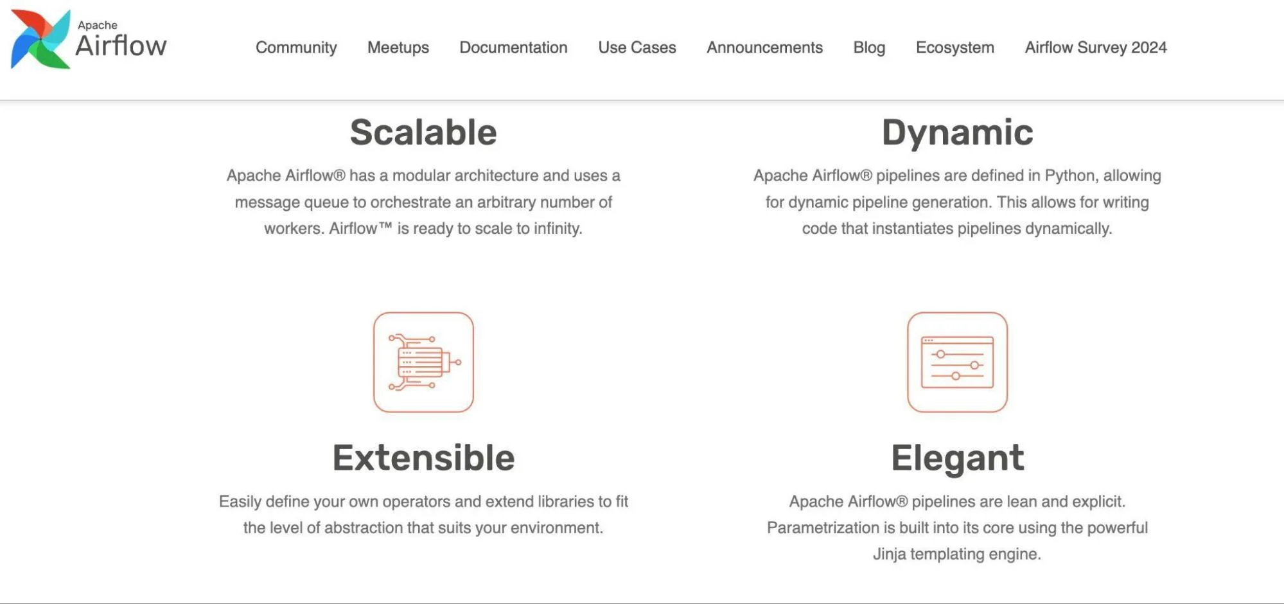Open the Airflow Survey 2024 link
The image size is (1284, 604).
click(1095, 48)
